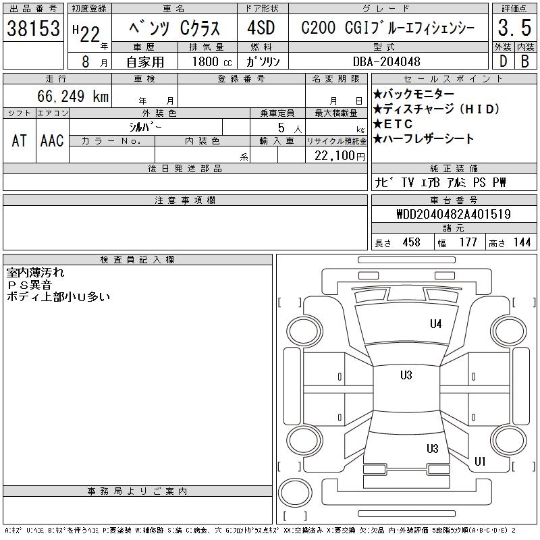540x540 pixels.
Task: Click inspector note 室内薄汚れ
Action: pos(35,273)
